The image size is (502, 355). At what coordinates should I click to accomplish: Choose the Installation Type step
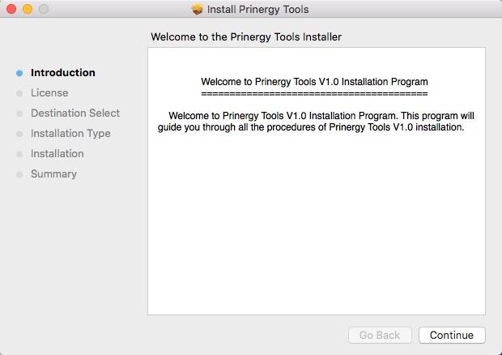(70, 134)
